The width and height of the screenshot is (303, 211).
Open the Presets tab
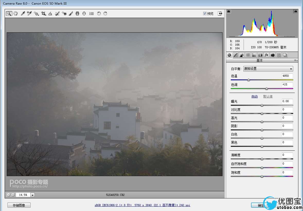point(279,55)
